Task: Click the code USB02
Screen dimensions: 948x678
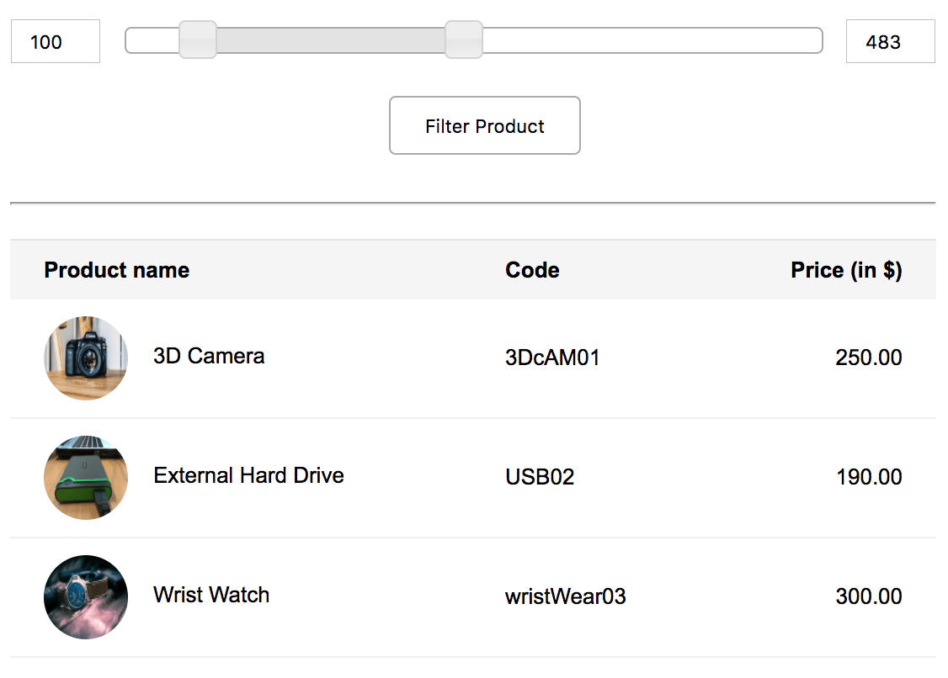Action: tap(540, 477)
